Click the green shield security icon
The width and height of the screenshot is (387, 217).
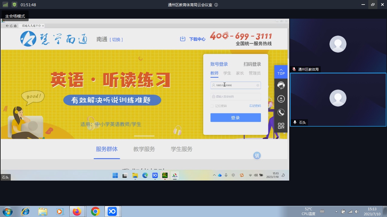[x=14, y=5]
